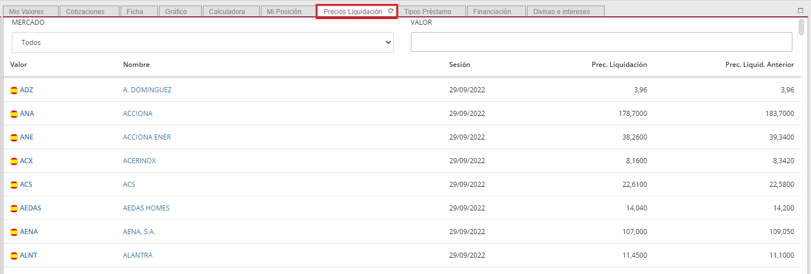811x274 pixels.
Task: Click the Spain flag beside ACS
Action: point(14,185)
